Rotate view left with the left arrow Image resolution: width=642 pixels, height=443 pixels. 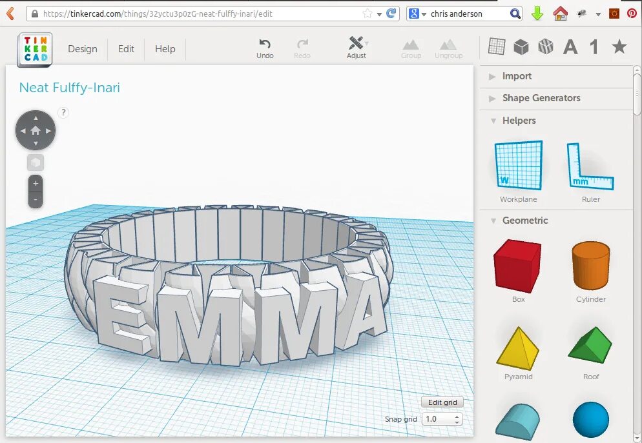tap(23, 131)
